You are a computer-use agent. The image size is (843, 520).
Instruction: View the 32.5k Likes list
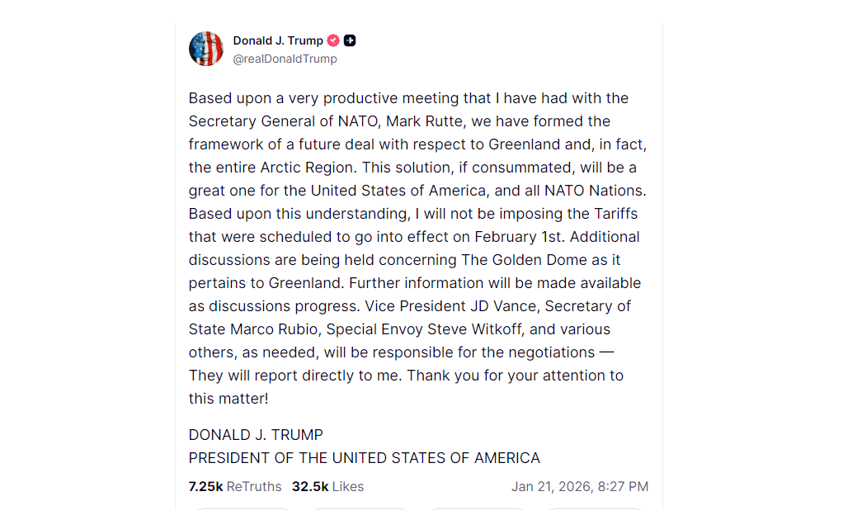click(x=327, y=486)
